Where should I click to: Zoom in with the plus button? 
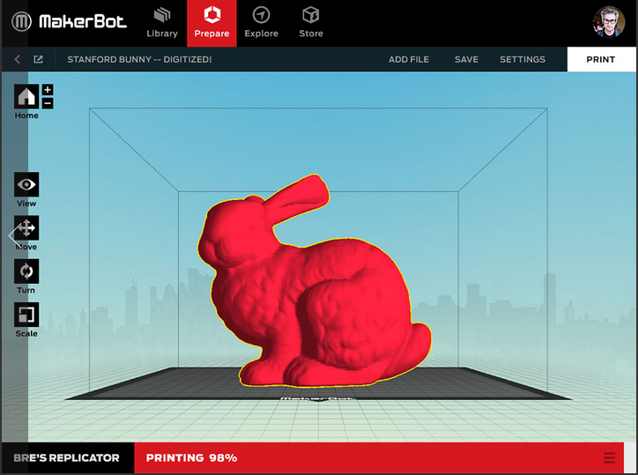pyautogui.click(x=48, y=90)
